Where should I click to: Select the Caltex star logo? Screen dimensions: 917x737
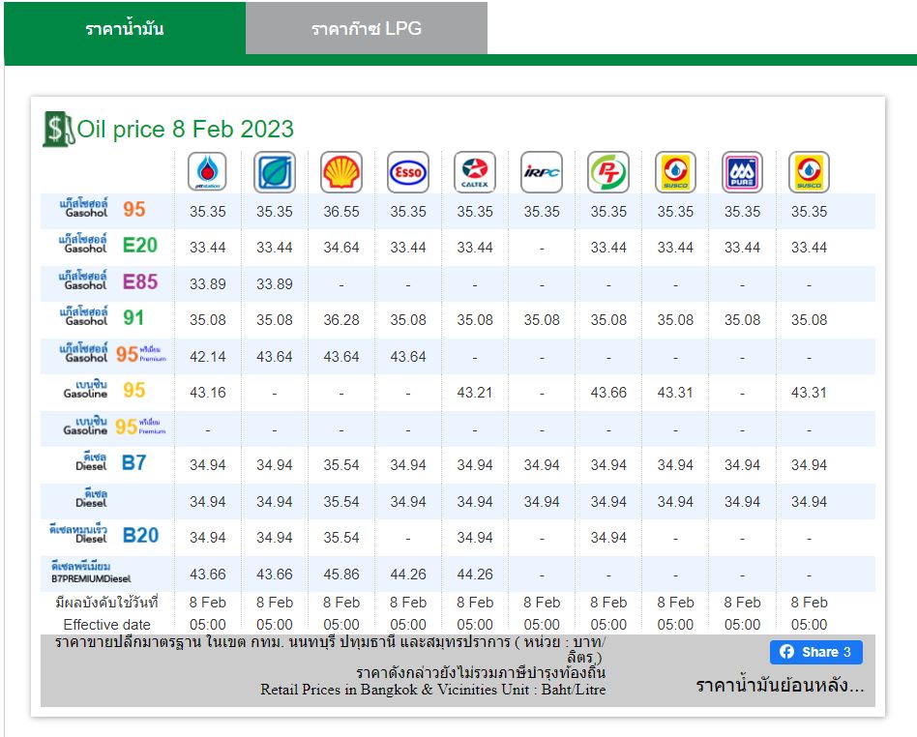[475, 172]
